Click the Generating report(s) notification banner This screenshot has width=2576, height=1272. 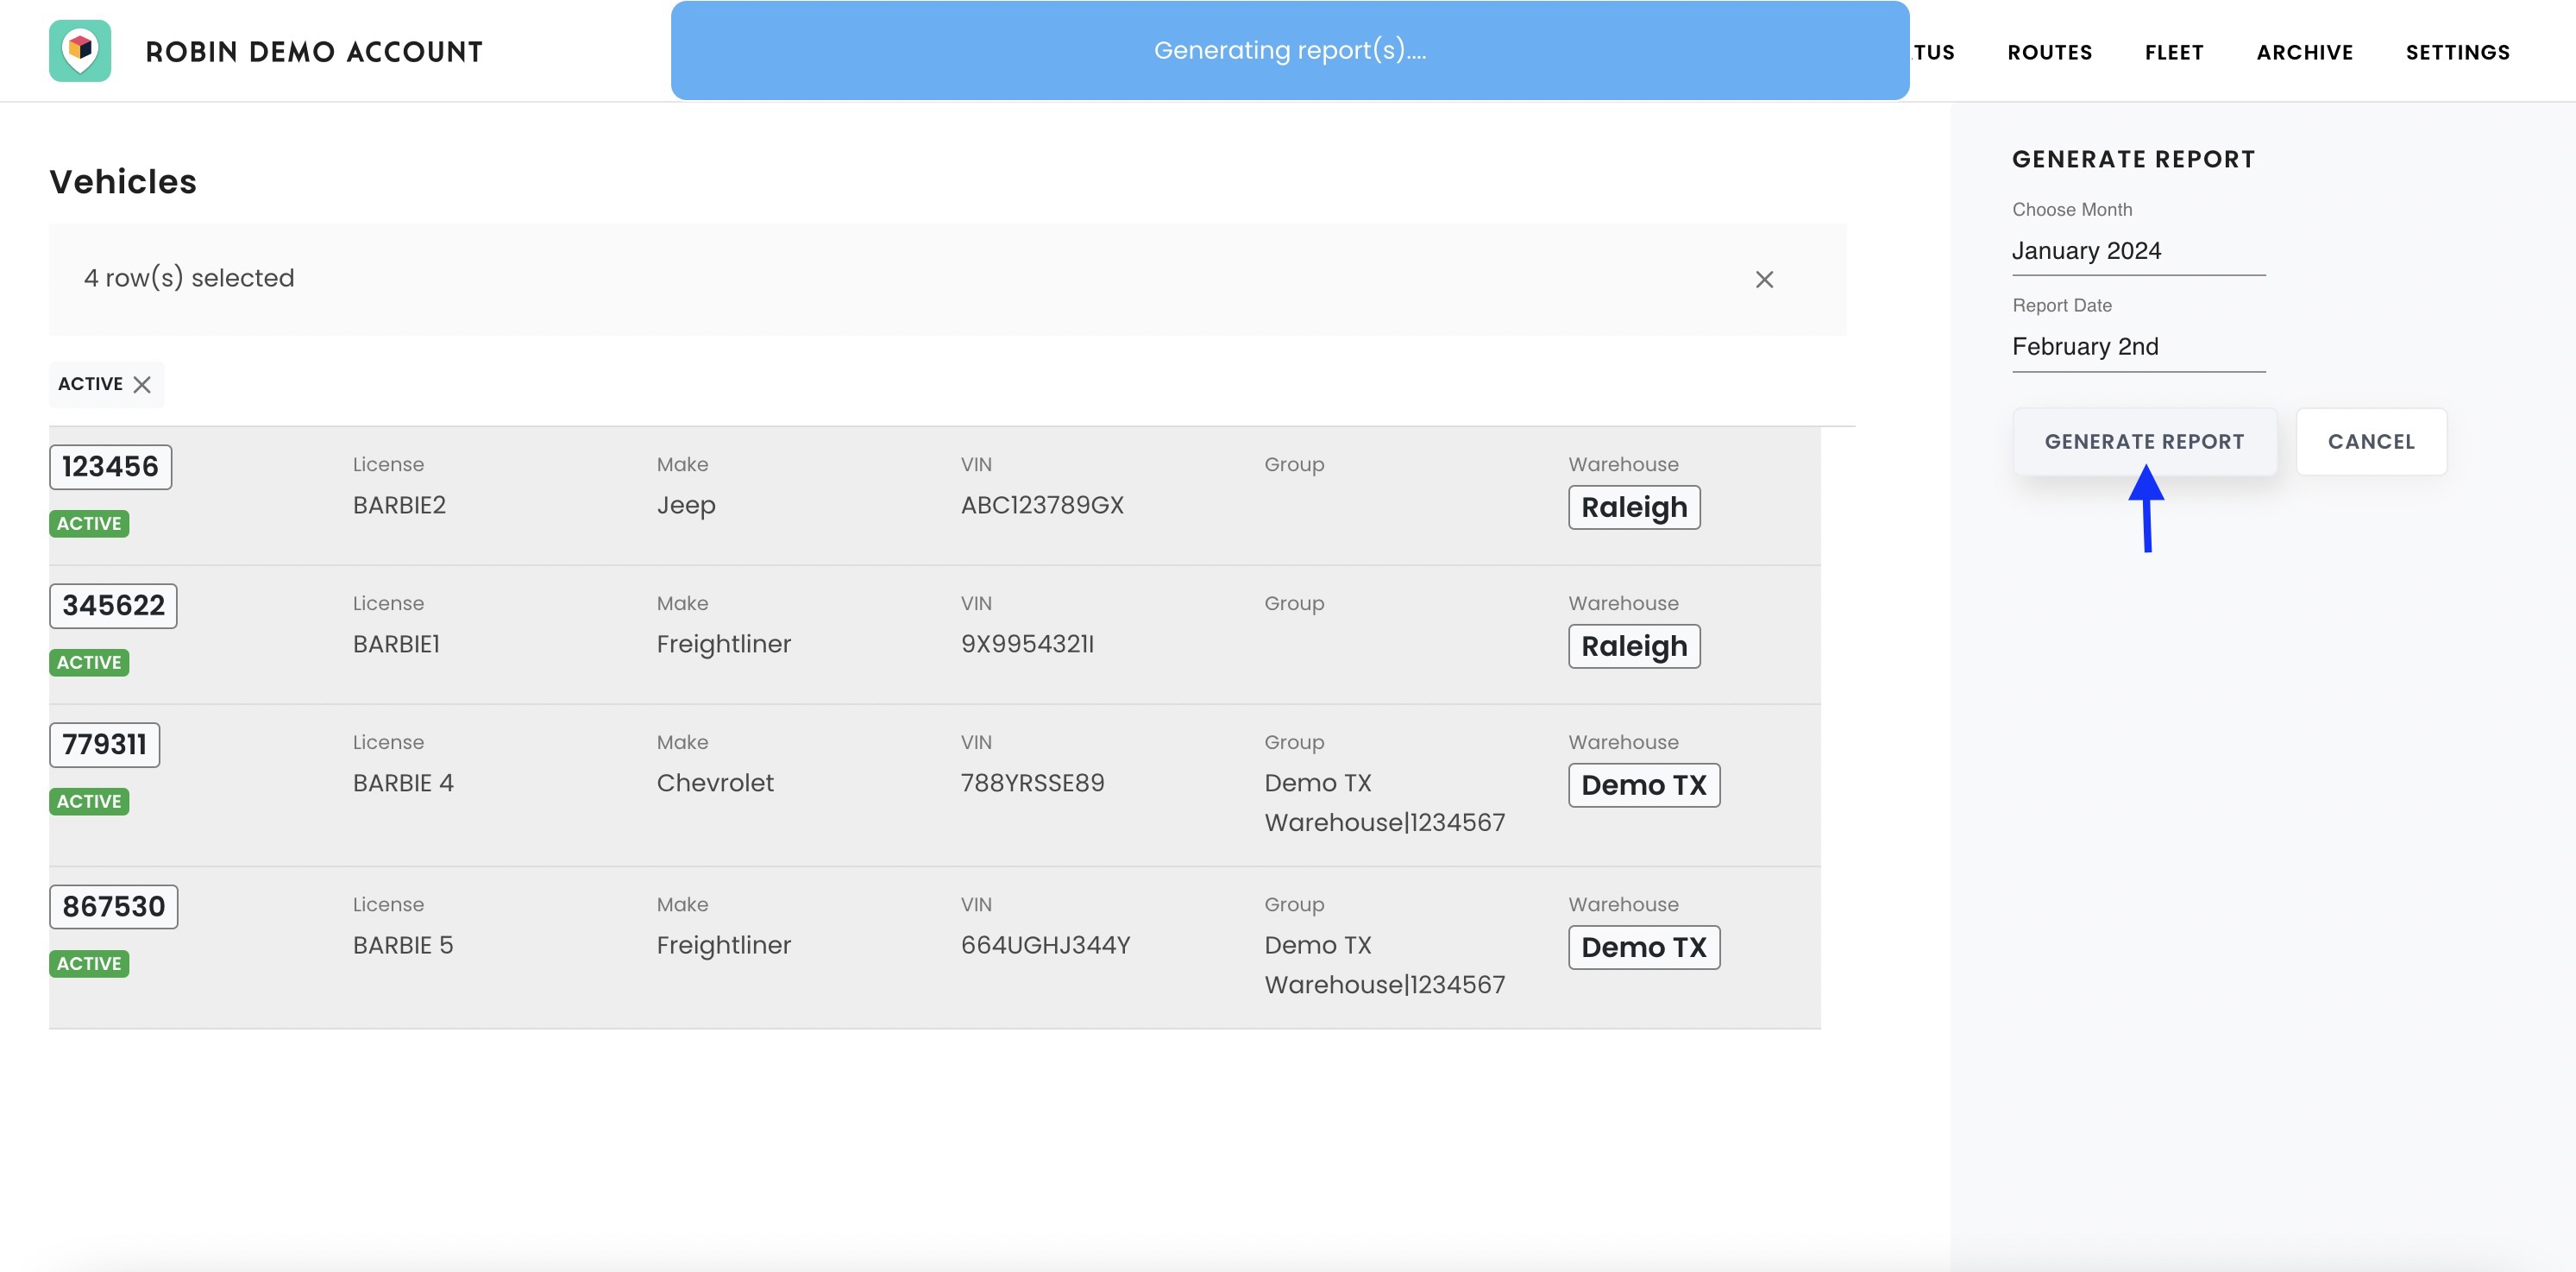pos(1289,51)
